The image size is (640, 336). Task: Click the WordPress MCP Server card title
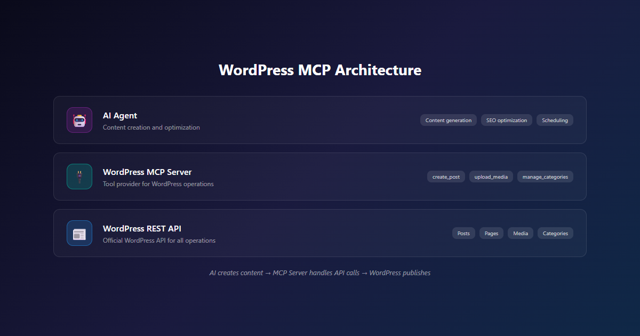coord(147,172)
